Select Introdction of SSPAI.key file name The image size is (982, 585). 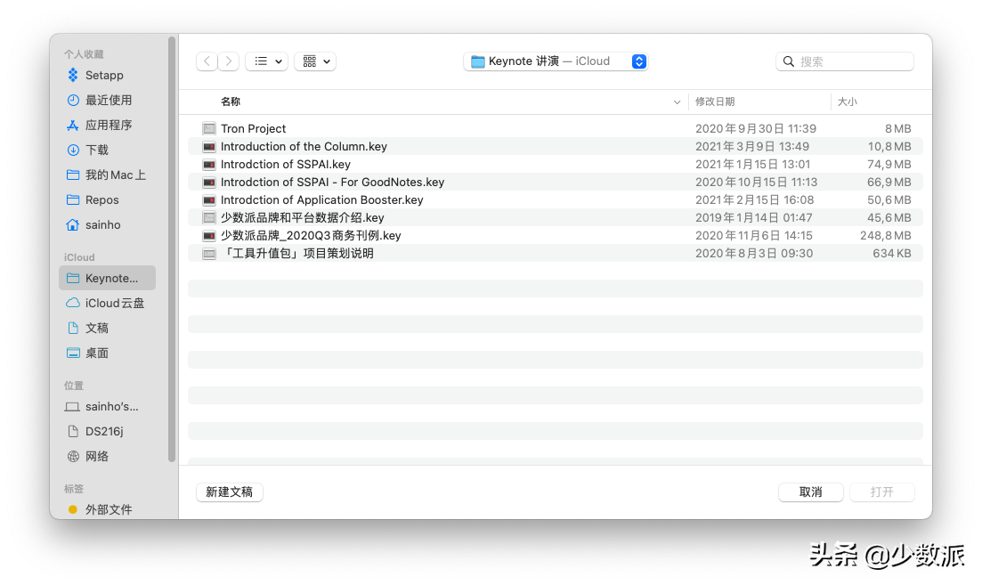[286, 165]
